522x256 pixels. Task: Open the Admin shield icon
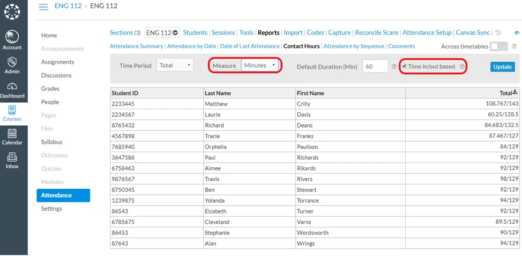[12, 62]
